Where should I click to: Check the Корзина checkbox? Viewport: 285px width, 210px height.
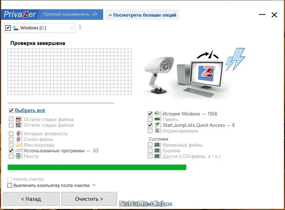click(150, 150)
